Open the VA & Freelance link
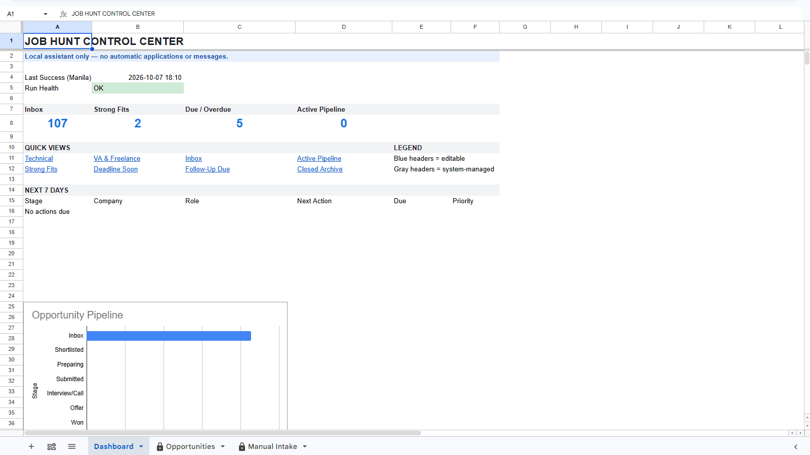Screen dimensions: 810x455 click(117, 158)
